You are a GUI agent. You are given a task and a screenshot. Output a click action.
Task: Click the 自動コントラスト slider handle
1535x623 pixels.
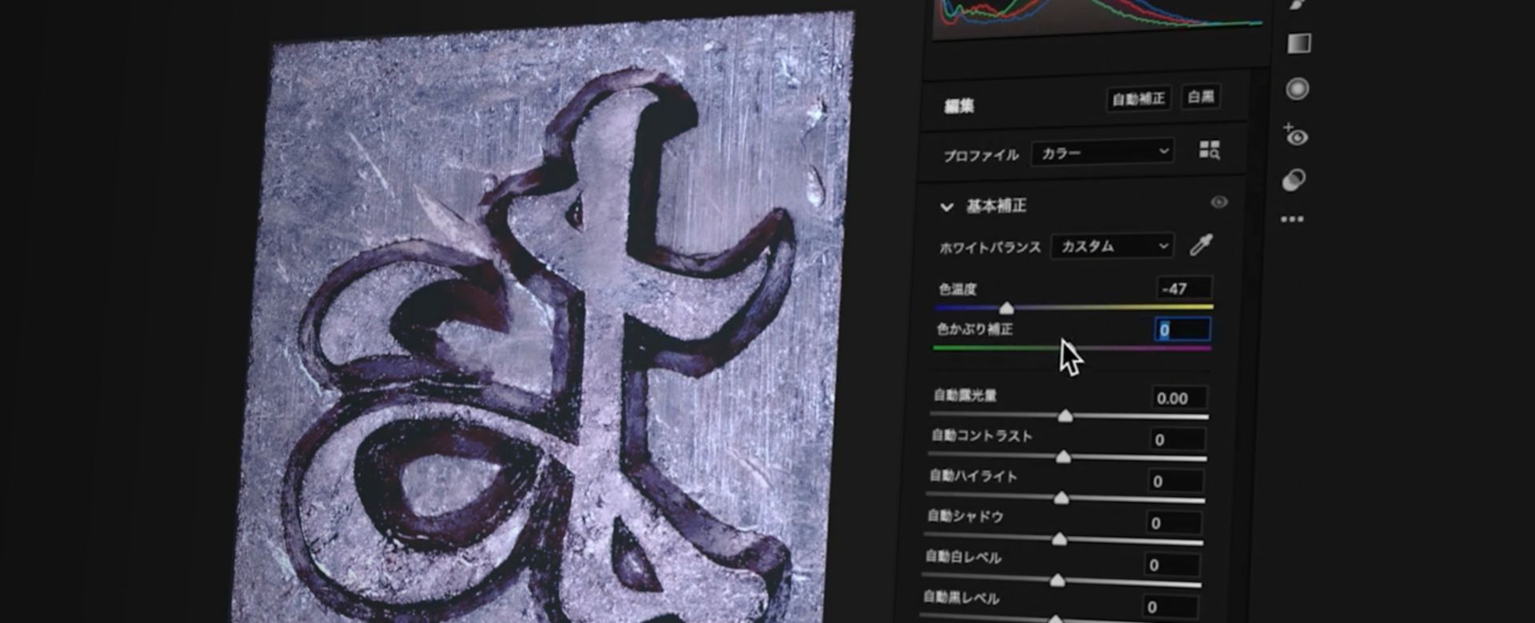(x=1063, y=457)
